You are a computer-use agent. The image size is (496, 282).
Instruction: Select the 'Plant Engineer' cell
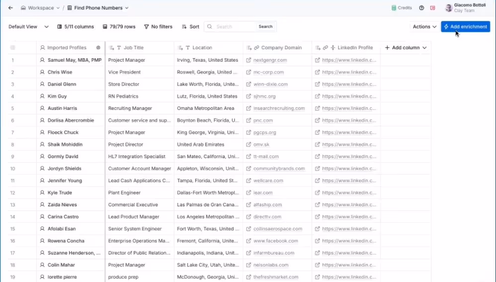(x=140, y=192)
